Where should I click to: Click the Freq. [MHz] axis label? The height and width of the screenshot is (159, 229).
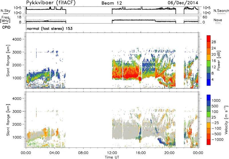click(5, 19)
